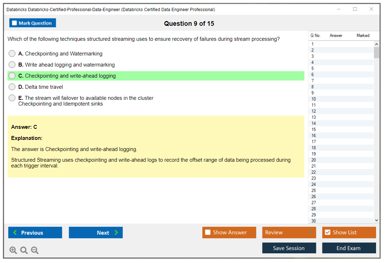385x263 pixels.
Task: Click the End Exam button
Action: (x=349, y=248)
